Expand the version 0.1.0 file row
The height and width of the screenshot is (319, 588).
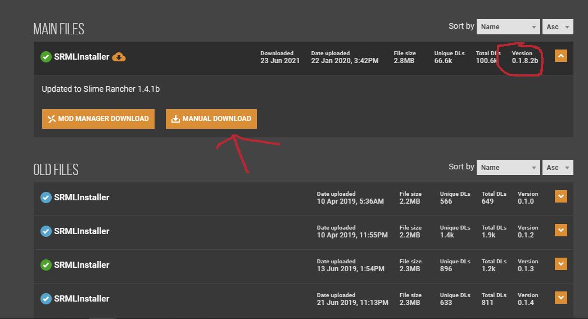pos(560,196)
